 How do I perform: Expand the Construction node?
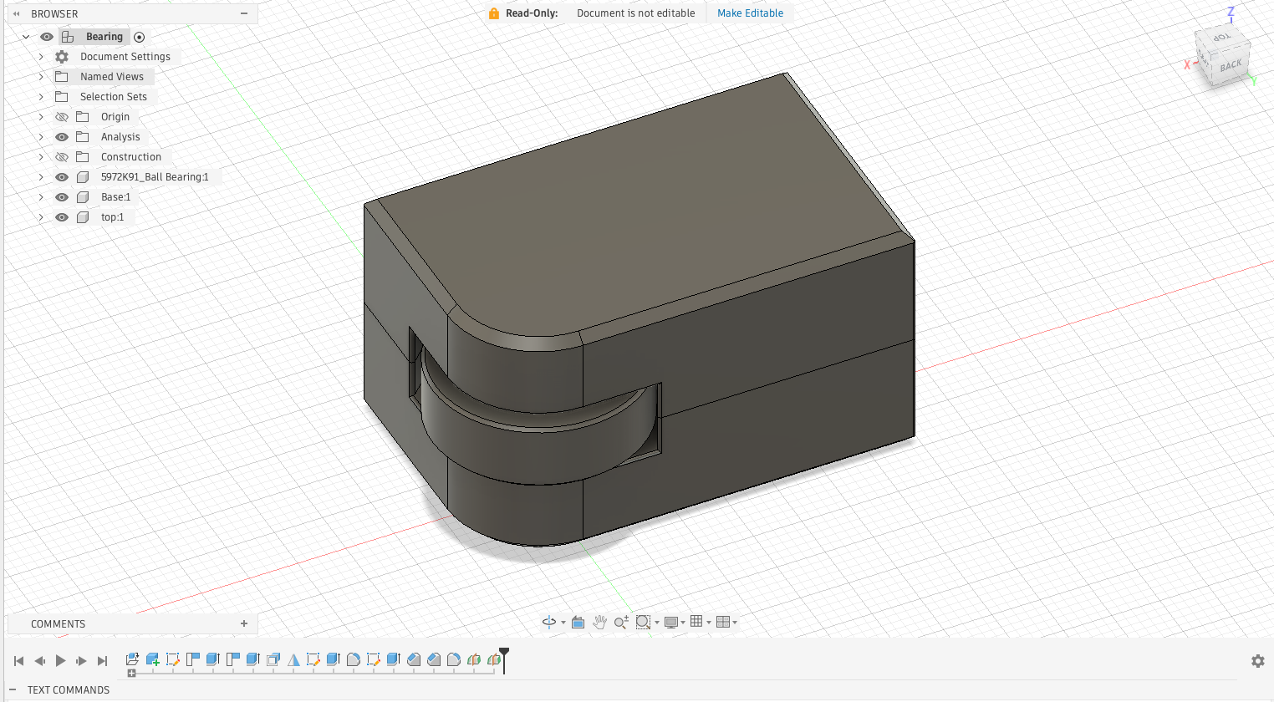point(41,157)
